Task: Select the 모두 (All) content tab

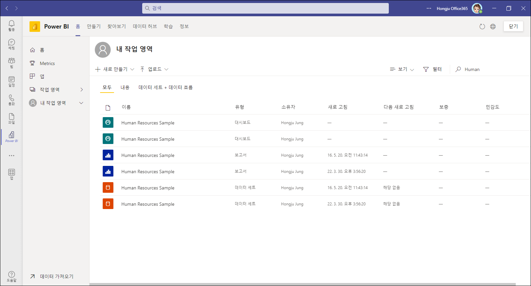Action: pos(107,87)
